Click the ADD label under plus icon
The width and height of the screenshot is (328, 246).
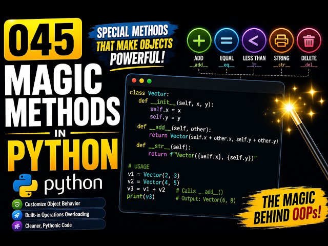tap(199, 58)
